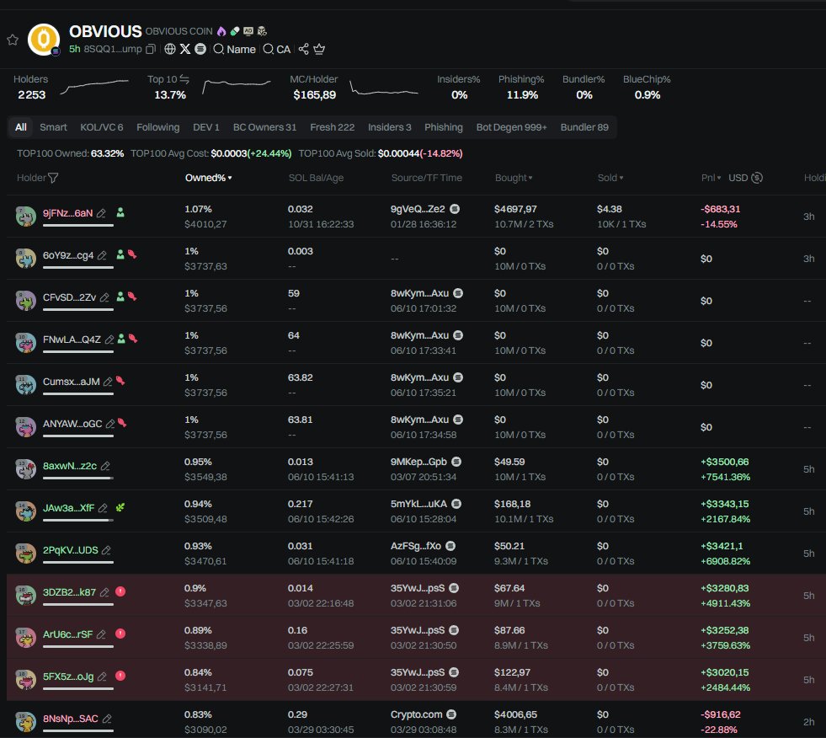Show the Bundler 89 tab

click(584, 127)
